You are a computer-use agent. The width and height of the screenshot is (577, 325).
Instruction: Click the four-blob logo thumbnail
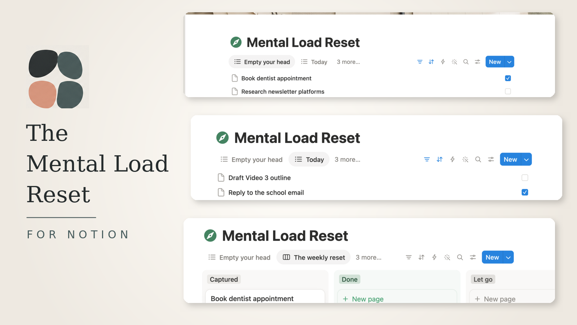click(x=58, y=77)
